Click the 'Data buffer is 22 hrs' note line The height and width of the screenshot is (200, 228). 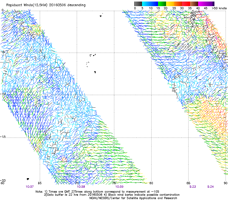tap(112, 195)
